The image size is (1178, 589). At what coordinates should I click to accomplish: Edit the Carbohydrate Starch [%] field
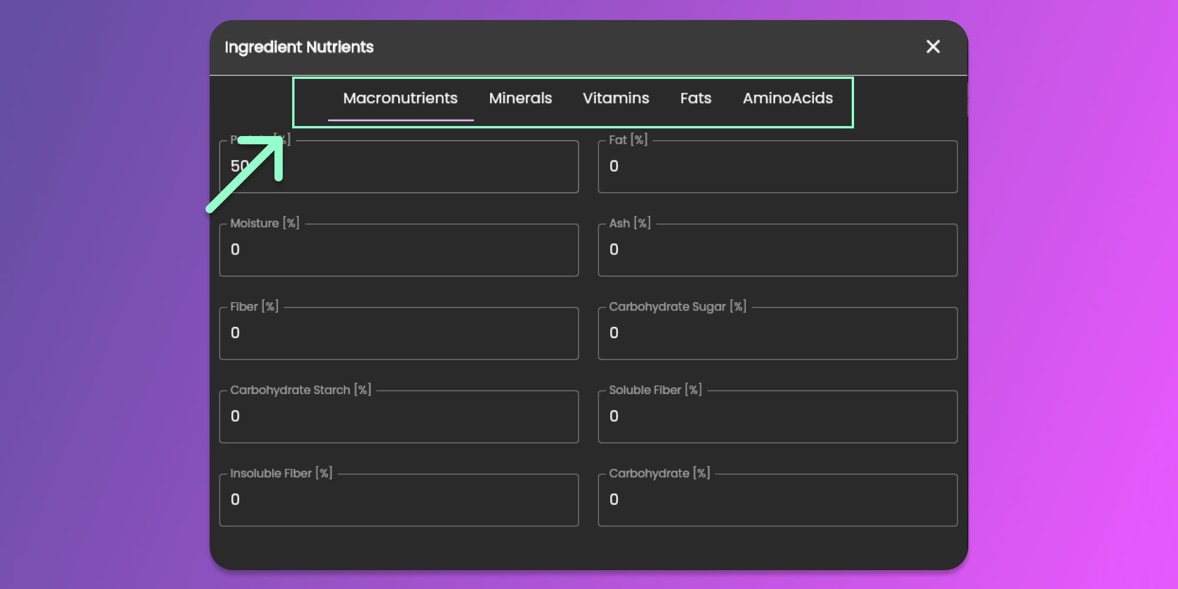click(x=399, y=417)
